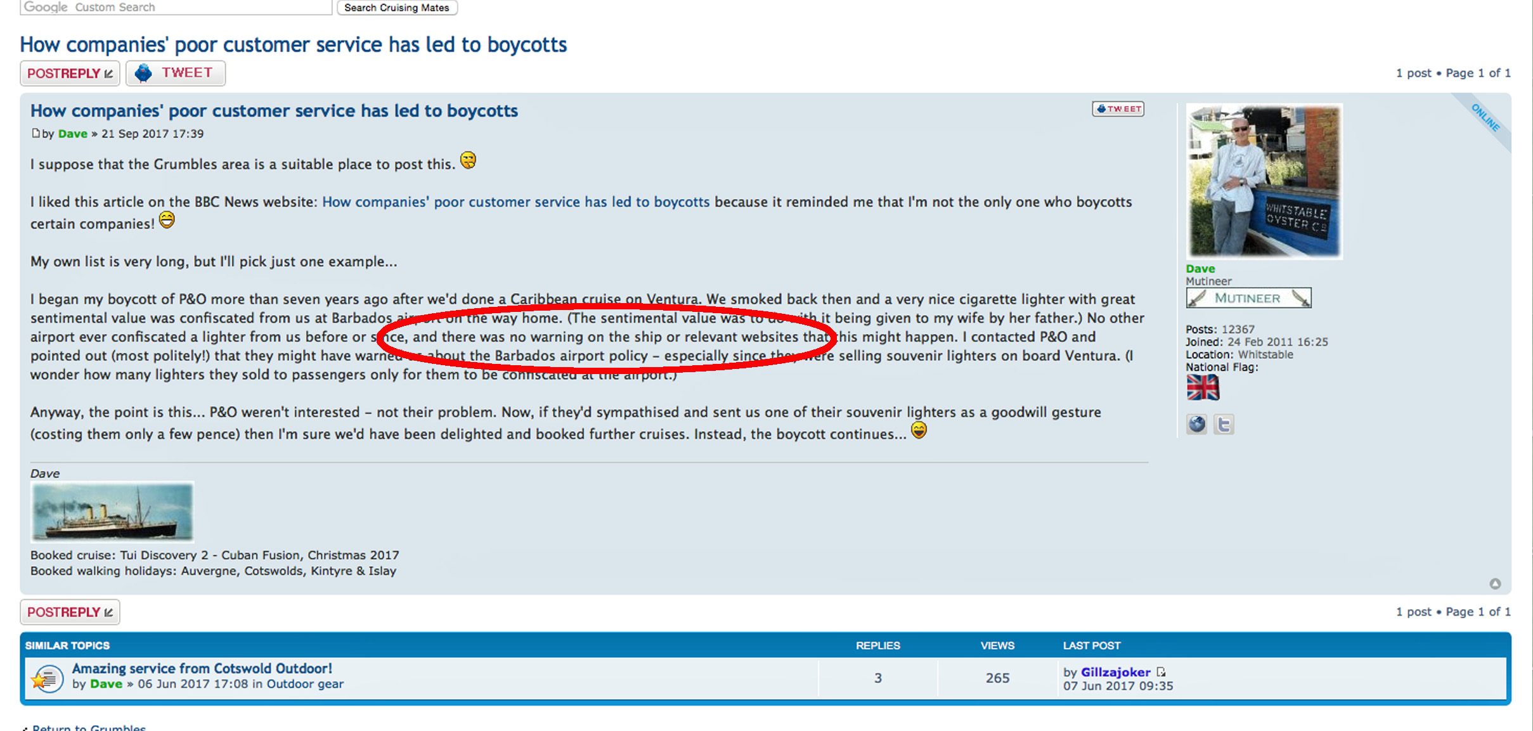Open Dave's Twitter profile icon
The height and width of the screenshot is (731, 1533).
[x=1224, y=424]
